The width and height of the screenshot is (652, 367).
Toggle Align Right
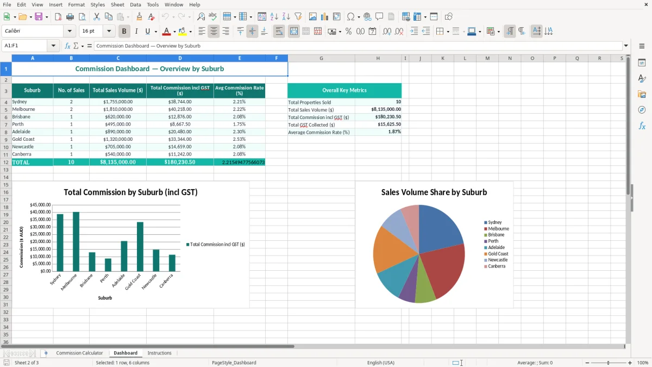pos(225,32)
